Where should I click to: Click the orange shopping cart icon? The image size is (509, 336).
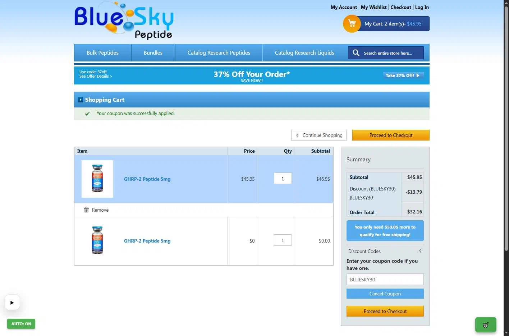352,24
